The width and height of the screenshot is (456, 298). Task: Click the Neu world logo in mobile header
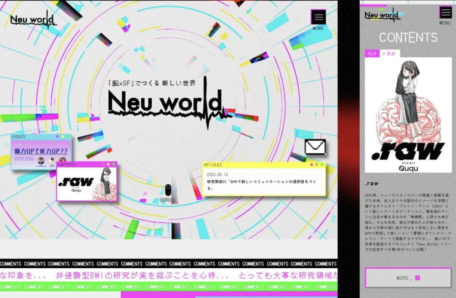pyautogui.click(x=383, y=16)
